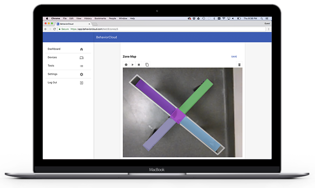This screenshot has height=188, width=315.
Task: Click the copy zones icon
Action: 147,64
